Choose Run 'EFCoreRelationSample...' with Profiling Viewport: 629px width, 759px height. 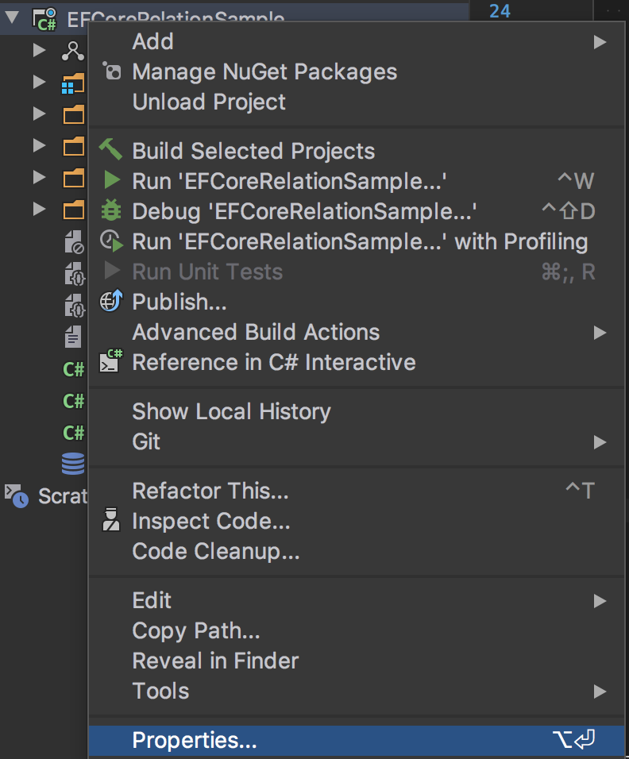click(357, 241)
